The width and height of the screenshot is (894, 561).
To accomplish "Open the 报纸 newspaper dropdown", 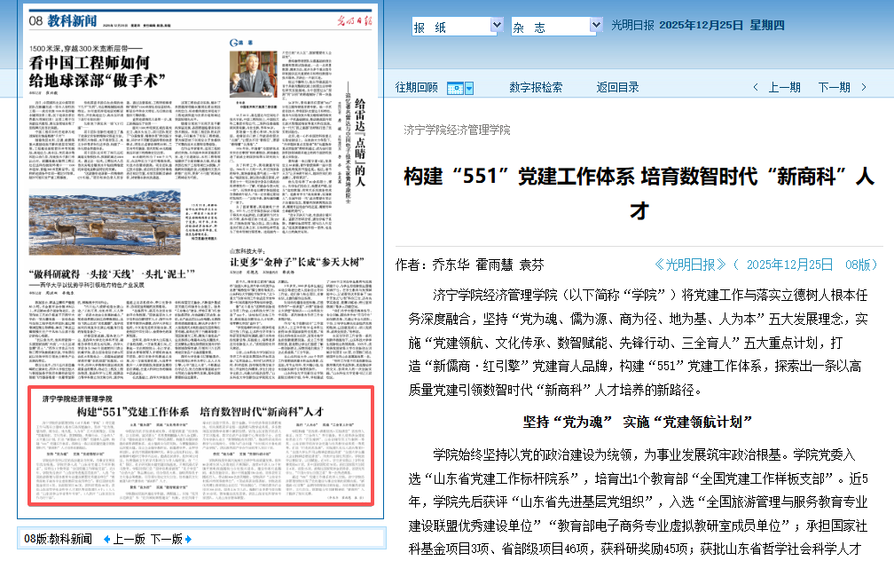I will pyautogui.click(x=458, y=27).
